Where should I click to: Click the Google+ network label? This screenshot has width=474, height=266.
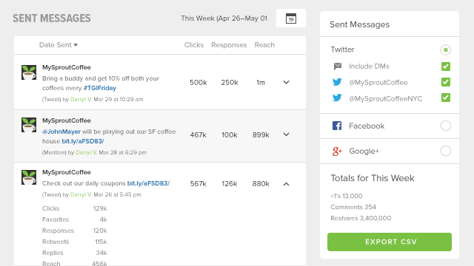point(364,151)
